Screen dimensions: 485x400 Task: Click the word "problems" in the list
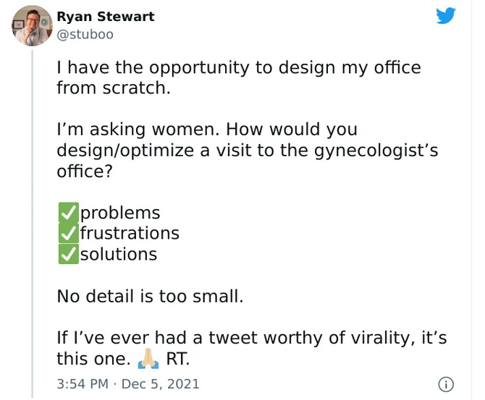click(x=120, y=213)
